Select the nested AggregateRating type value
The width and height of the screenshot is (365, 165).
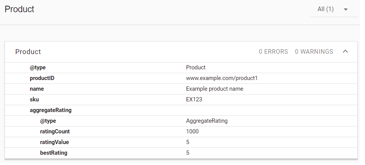pyautogui.click(x=207, y=121)
